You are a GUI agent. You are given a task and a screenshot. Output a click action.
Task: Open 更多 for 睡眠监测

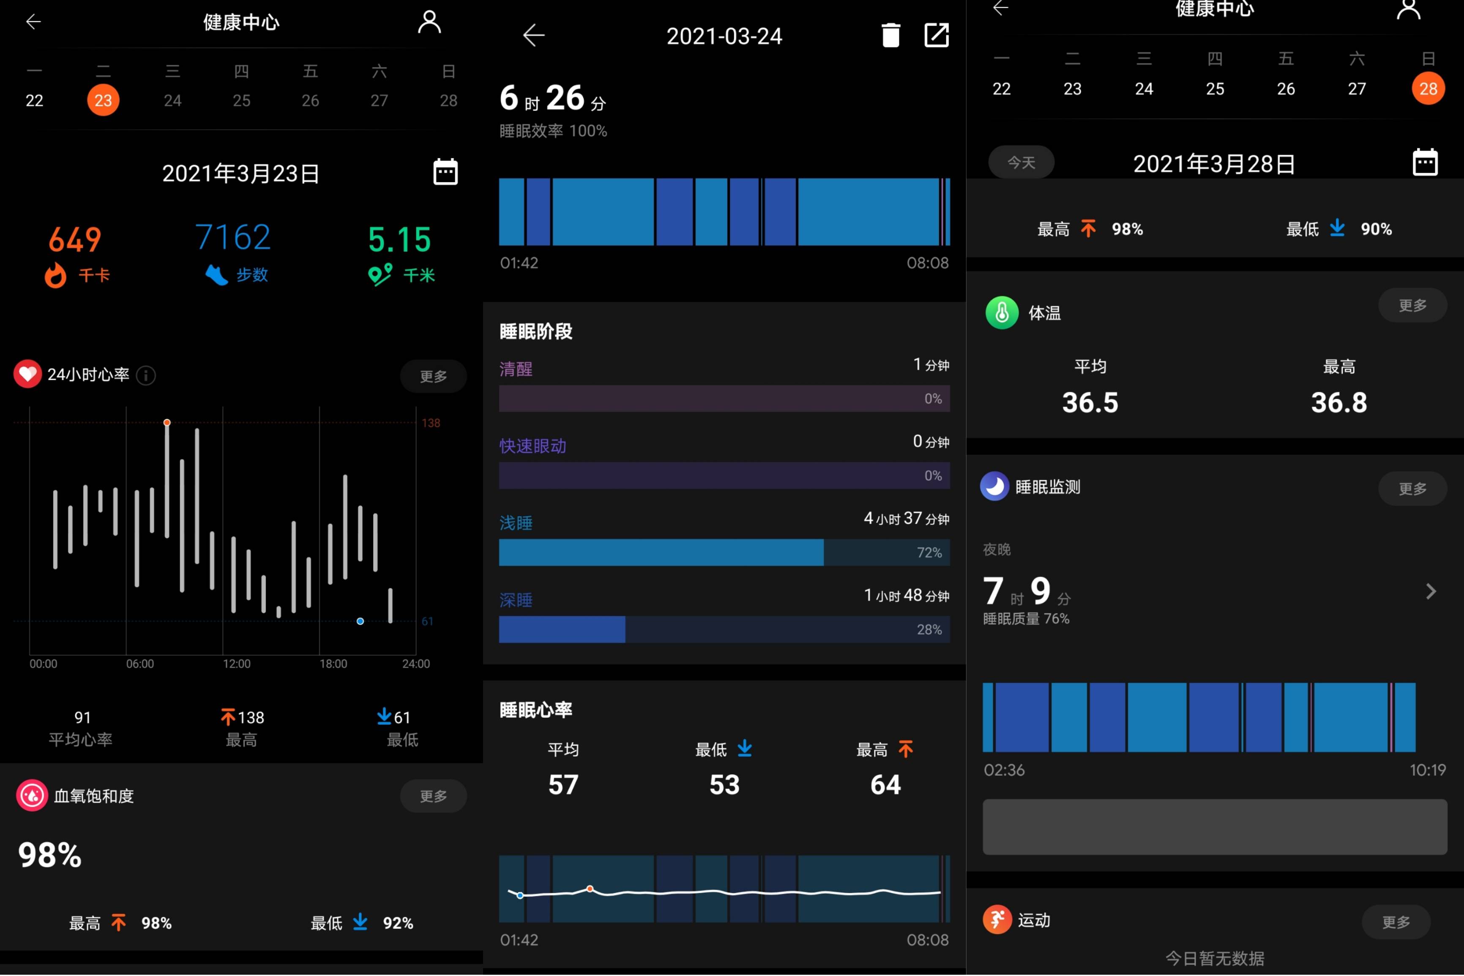1412,489
